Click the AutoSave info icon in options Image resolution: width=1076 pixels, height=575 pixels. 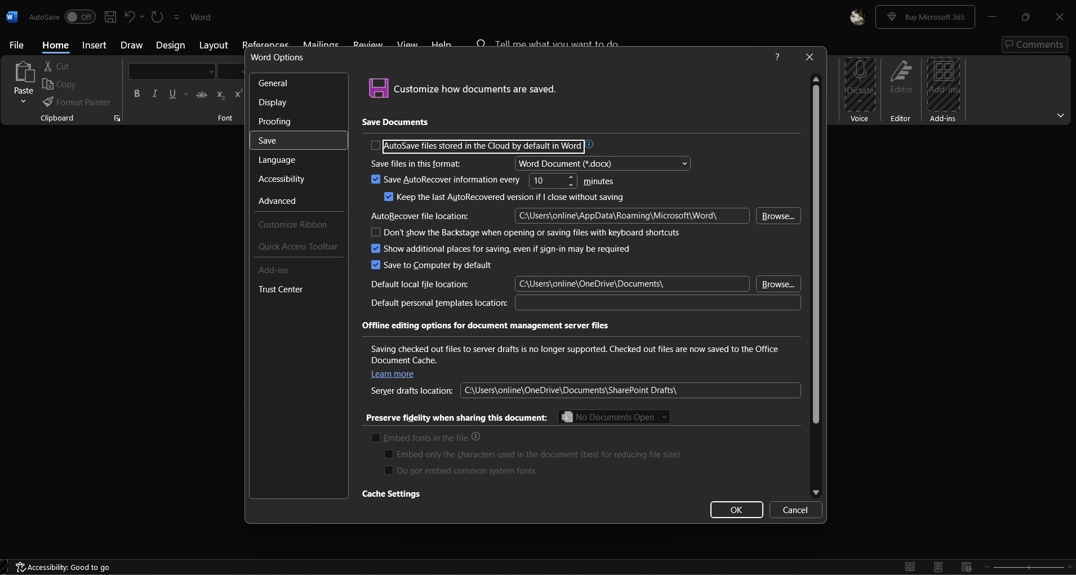589,144
